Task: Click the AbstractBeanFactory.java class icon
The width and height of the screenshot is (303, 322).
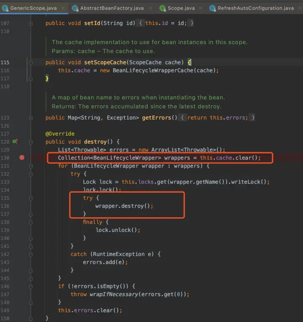Action: pos(75,8)
